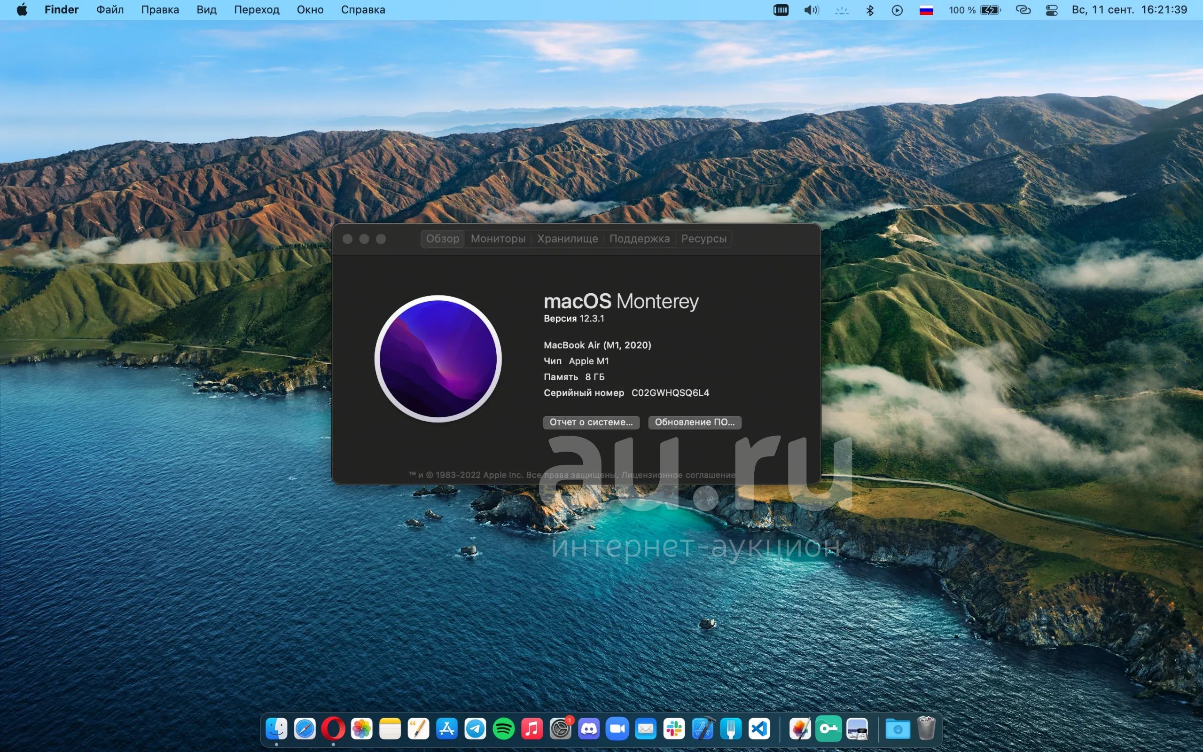Open Control Center from the menu bar

click(1051, 10)
